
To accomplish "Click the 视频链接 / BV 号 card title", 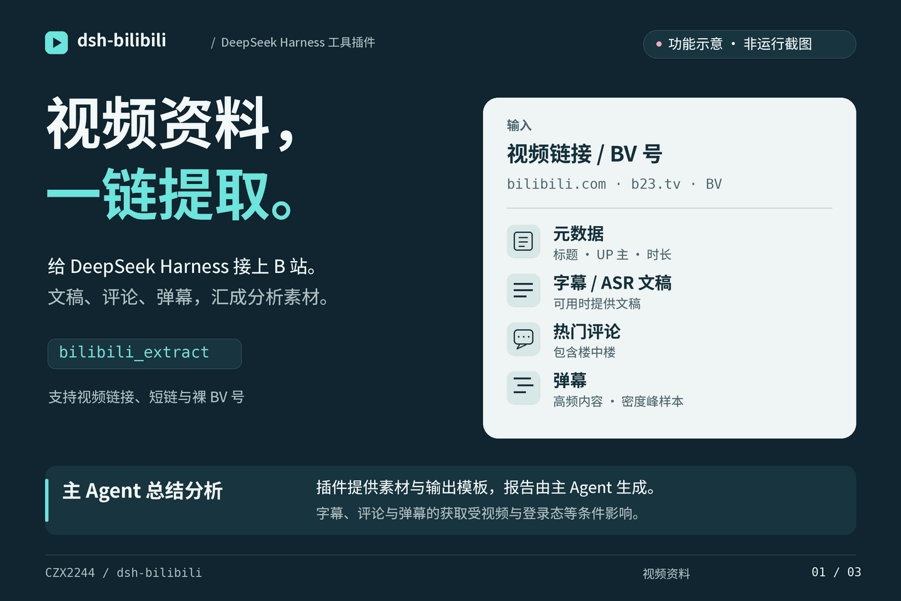I will pyautogui.click(x=584, y=153).
